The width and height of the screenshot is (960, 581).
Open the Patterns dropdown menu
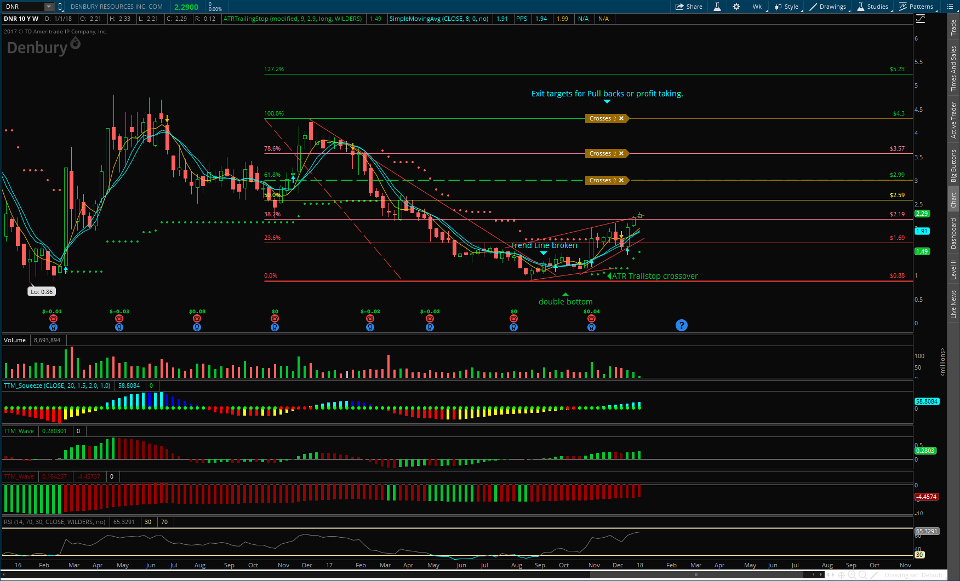click(916, 7)
